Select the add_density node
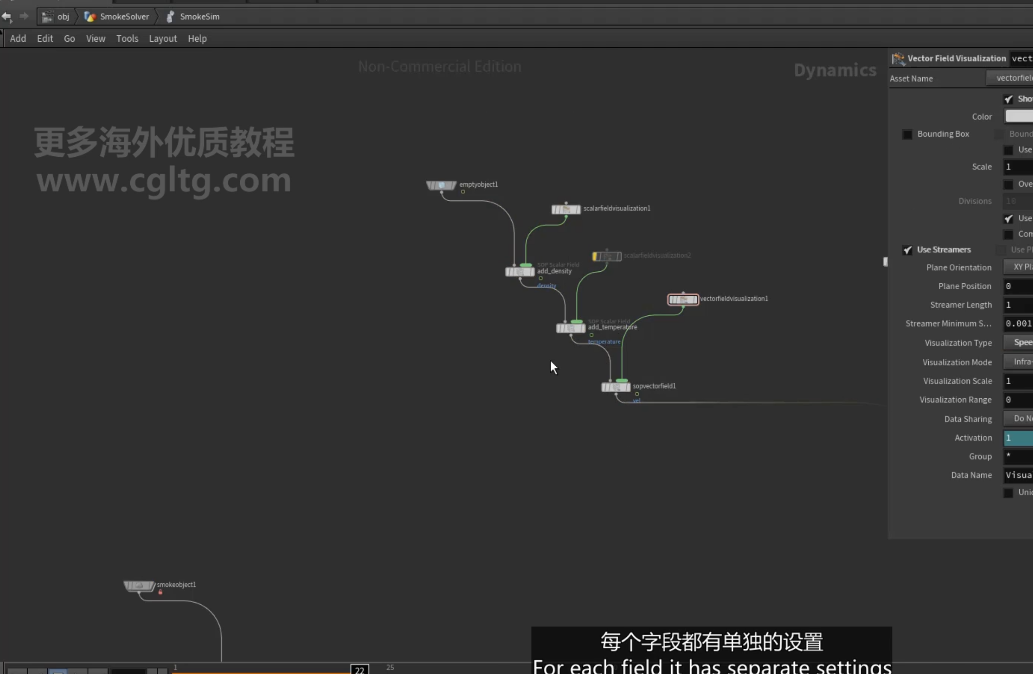The image size is (1033, 674). coord(520,272)
